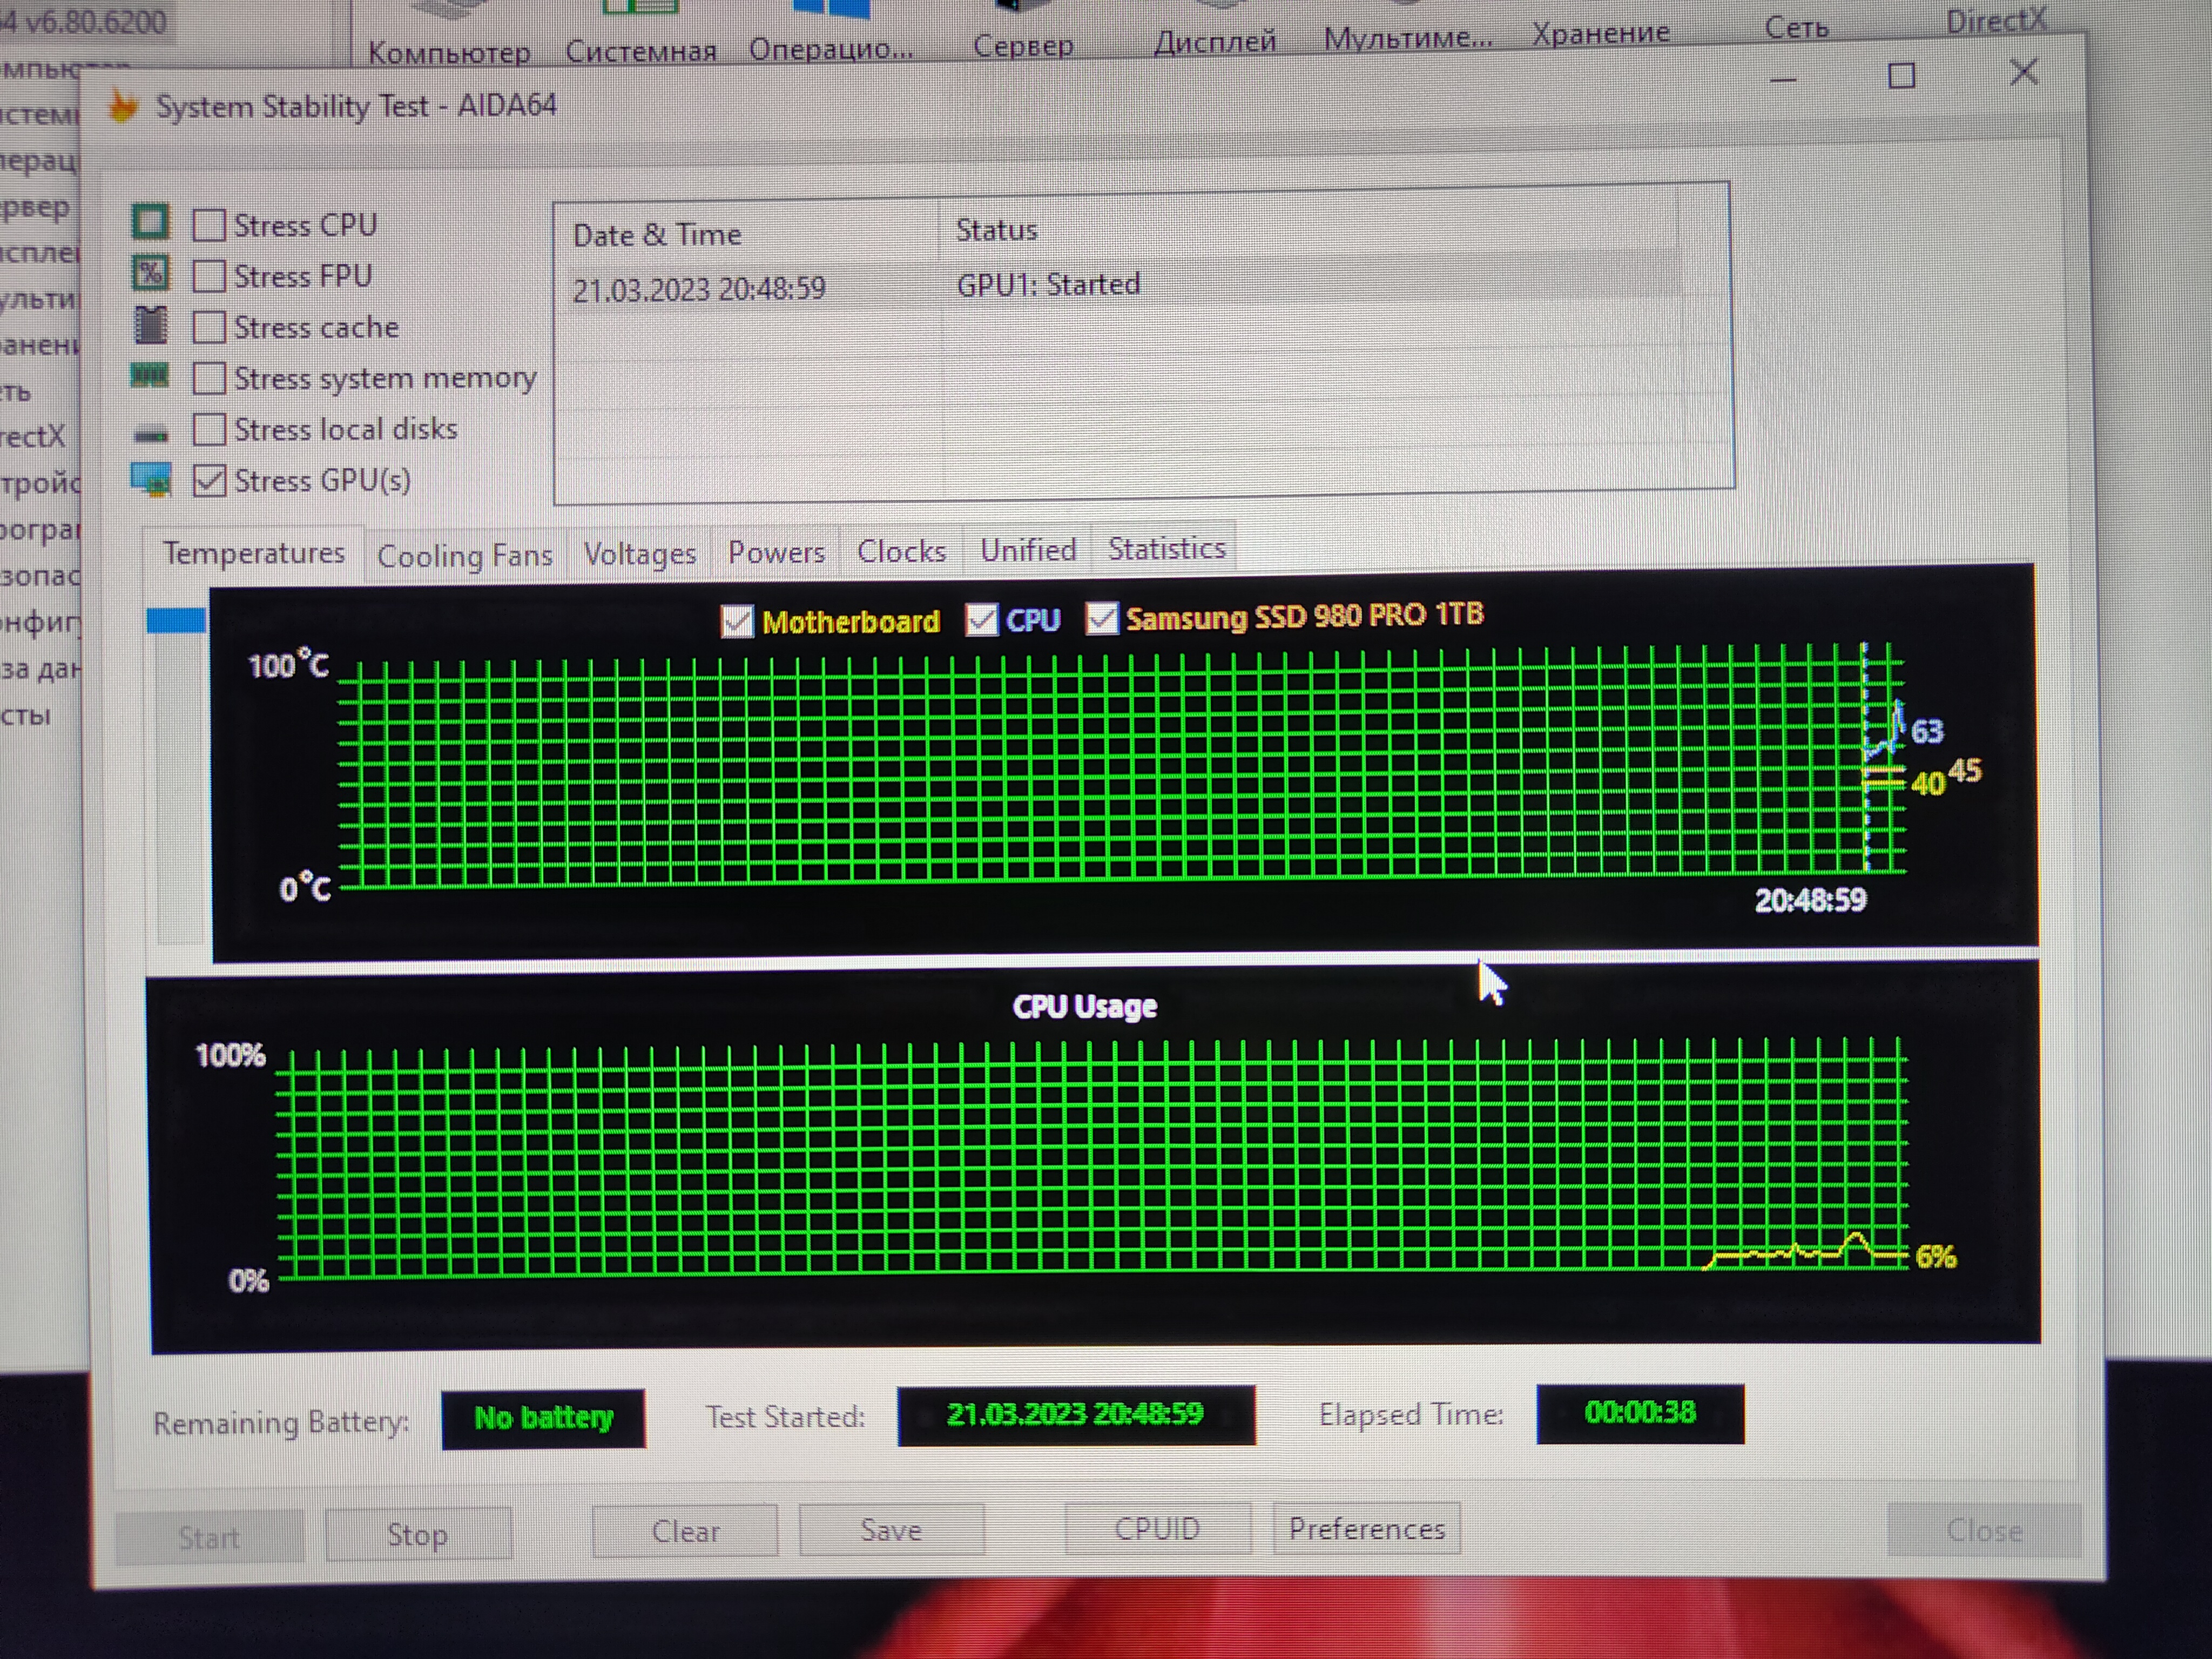Click the CPUID button

pyautogui.click(x=1157, y=1529)
